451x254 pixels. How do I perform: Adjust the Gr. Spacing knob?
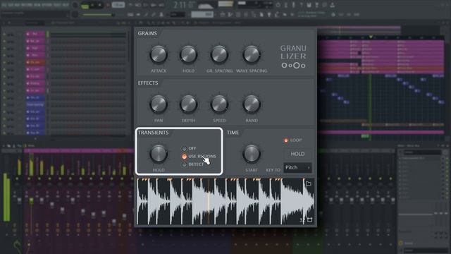click(x=219, y=54)
